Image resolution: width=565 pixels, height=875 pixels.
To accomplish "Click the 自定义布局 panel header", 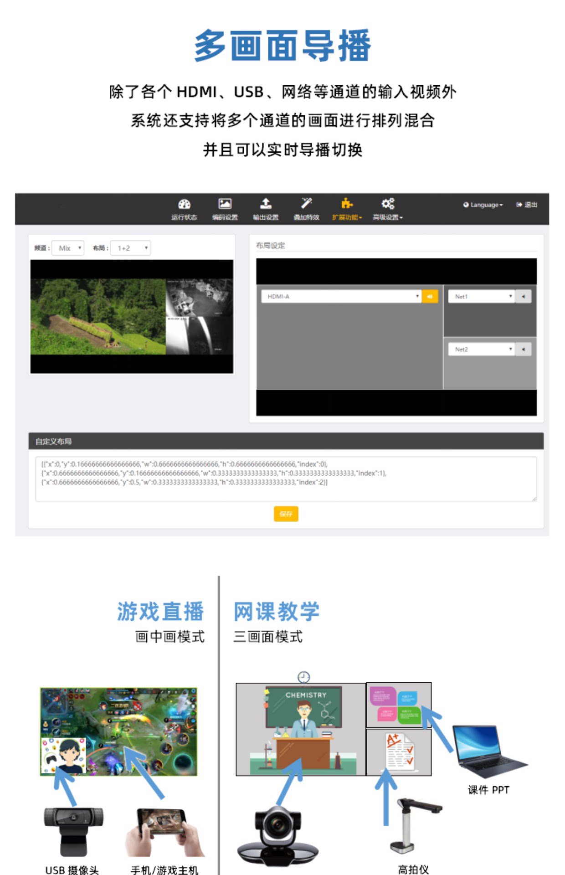I will [286, 441].
